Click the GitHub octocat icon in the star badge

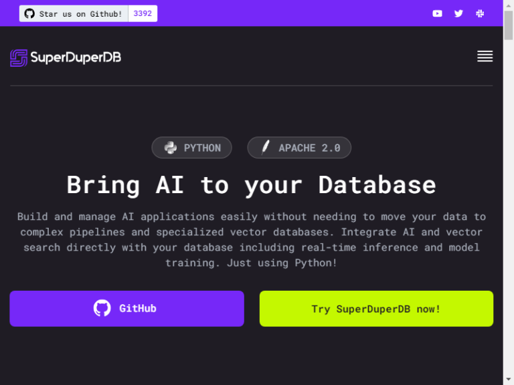29,14
